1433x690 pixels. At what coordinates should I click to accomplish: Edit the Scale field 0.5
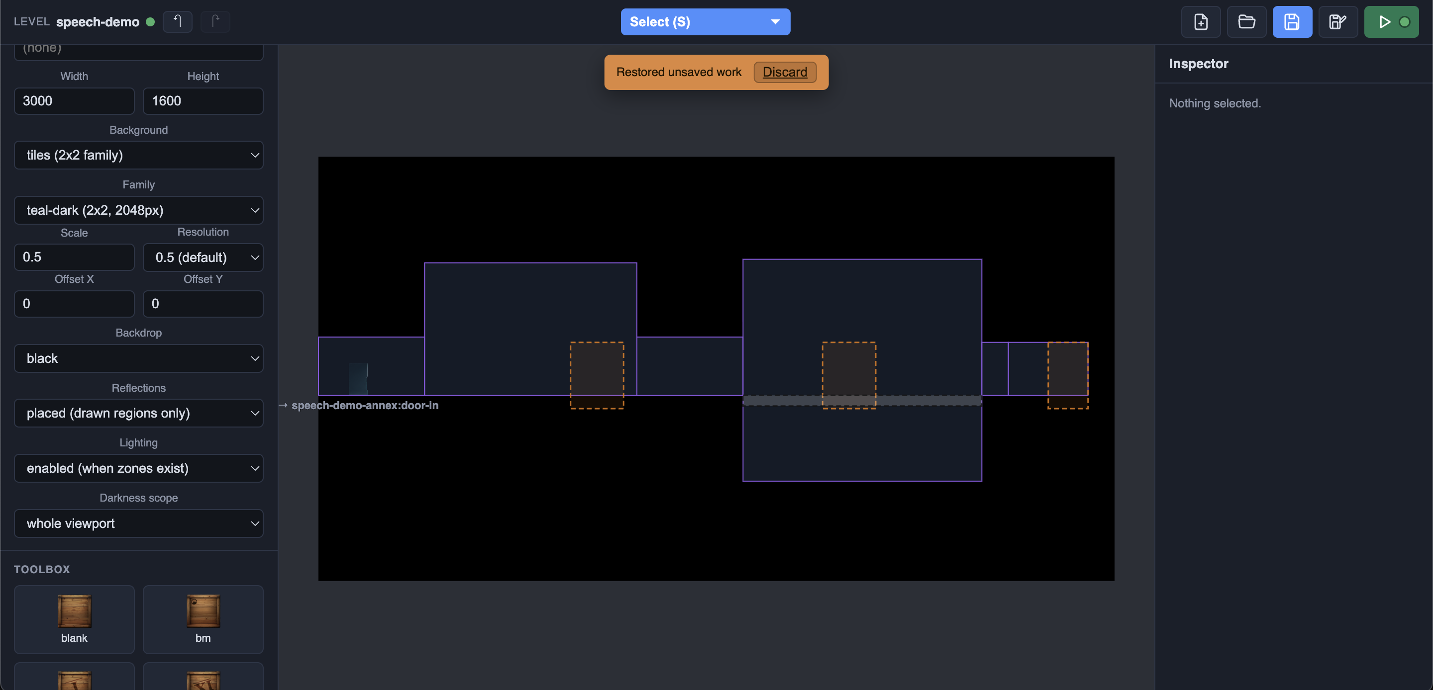point(74,257)
